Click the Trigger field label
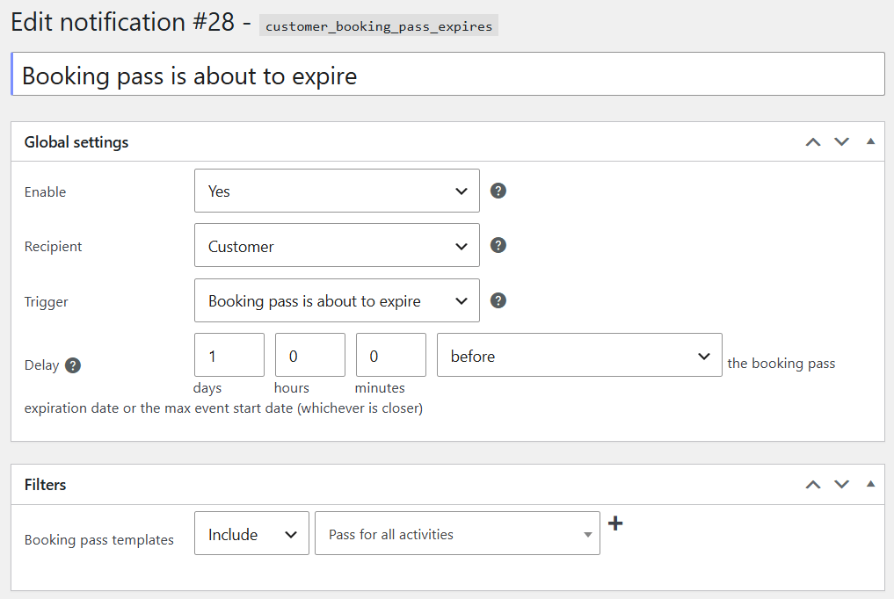The image size is (894, 599). 47,302
